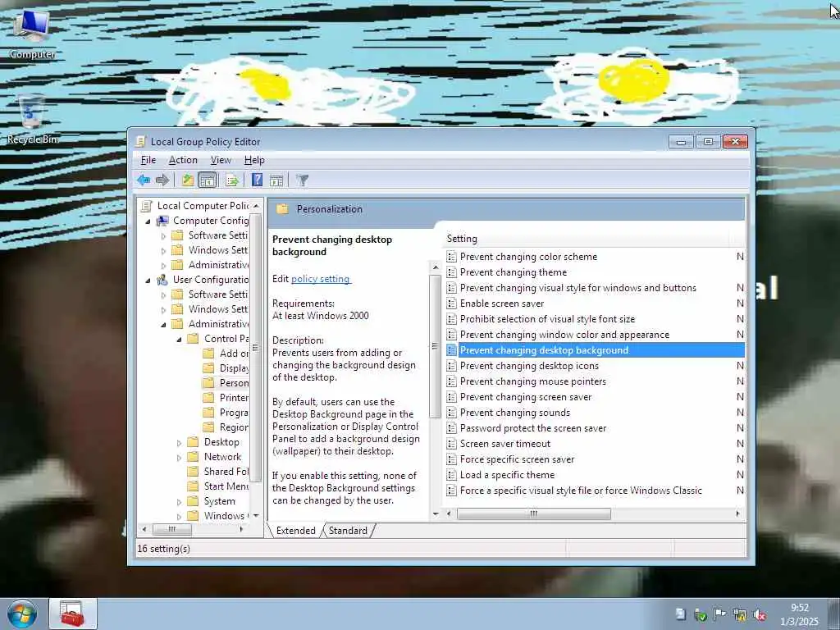Screen dimensions: 840x630
Task: Click the Export List toolbar icon
Action: point(231,180)
